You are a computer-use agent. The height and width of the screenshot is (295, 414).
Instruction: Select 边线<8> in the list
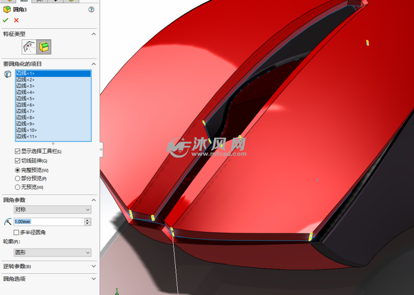point(53,118)
